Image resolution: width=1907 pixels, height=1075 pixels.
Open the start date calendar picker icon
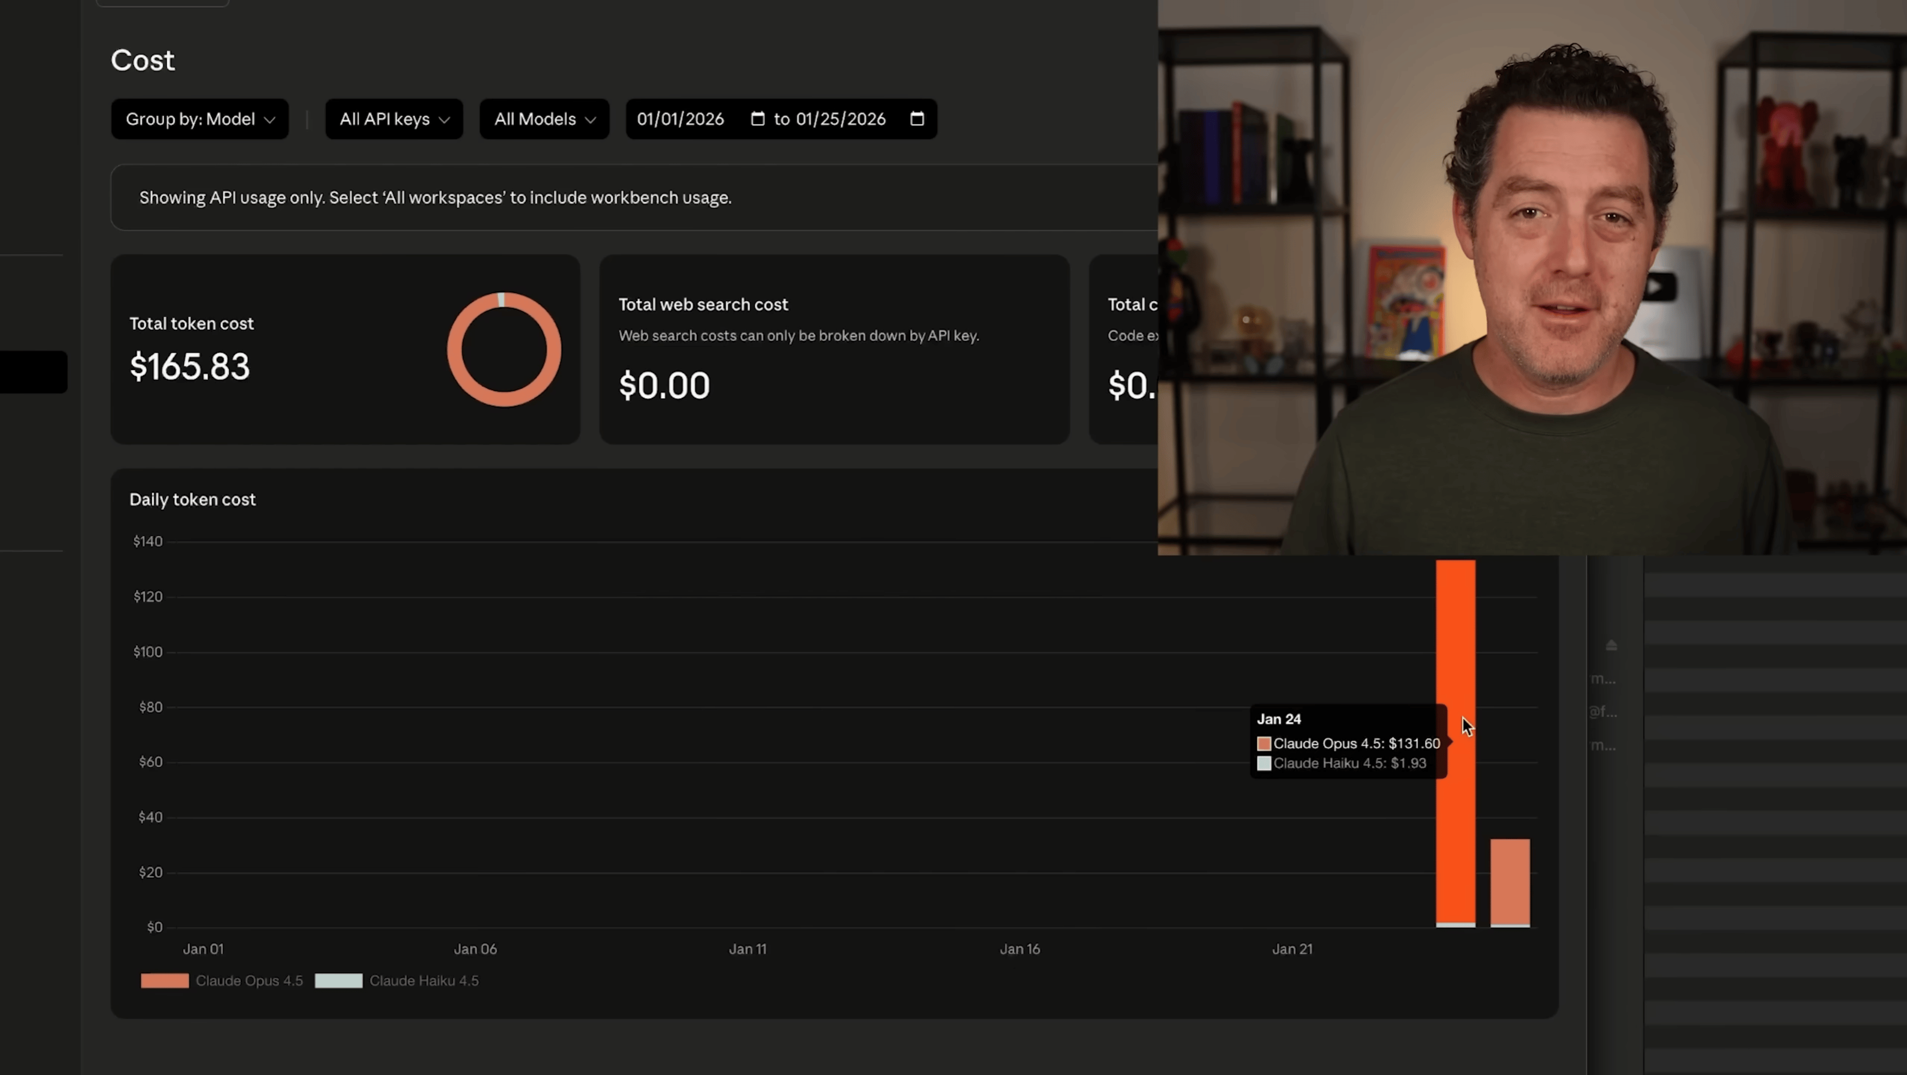point(757,119)
